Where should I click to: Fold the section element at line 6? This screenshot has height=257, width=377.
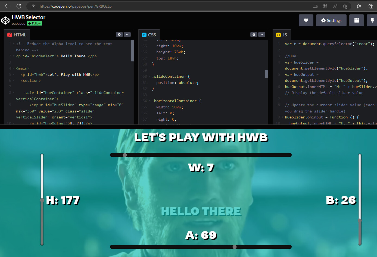click(x=14, y=80)
